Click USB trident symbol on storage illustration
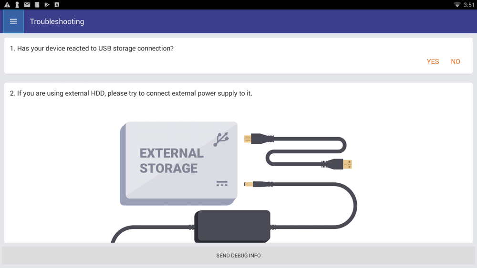 (221, 139)
